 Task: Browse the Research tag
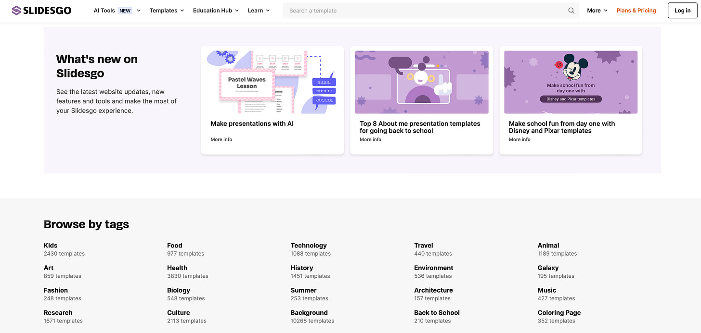[58, 313]
